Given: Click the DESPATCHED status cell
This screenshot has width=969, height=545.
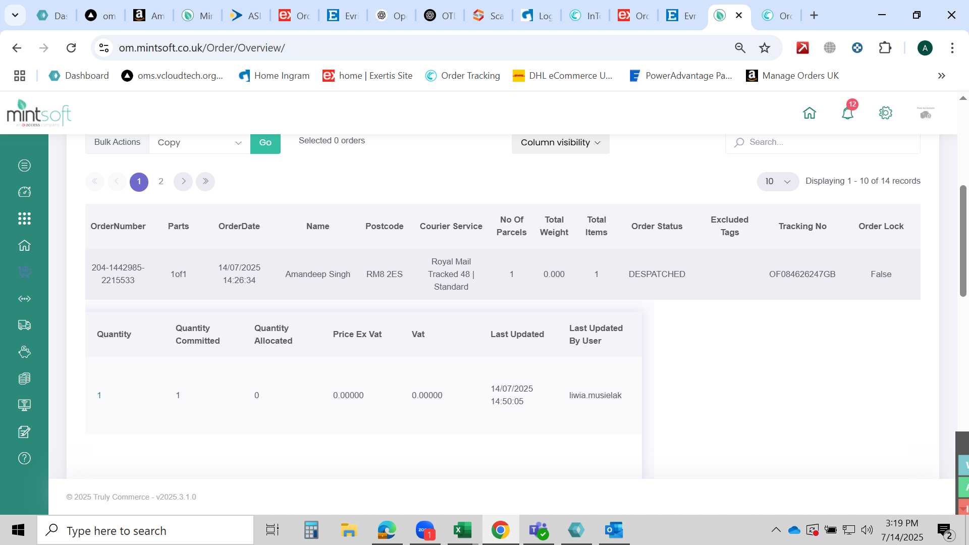Looking at the screenshot, I should [657, 274].
